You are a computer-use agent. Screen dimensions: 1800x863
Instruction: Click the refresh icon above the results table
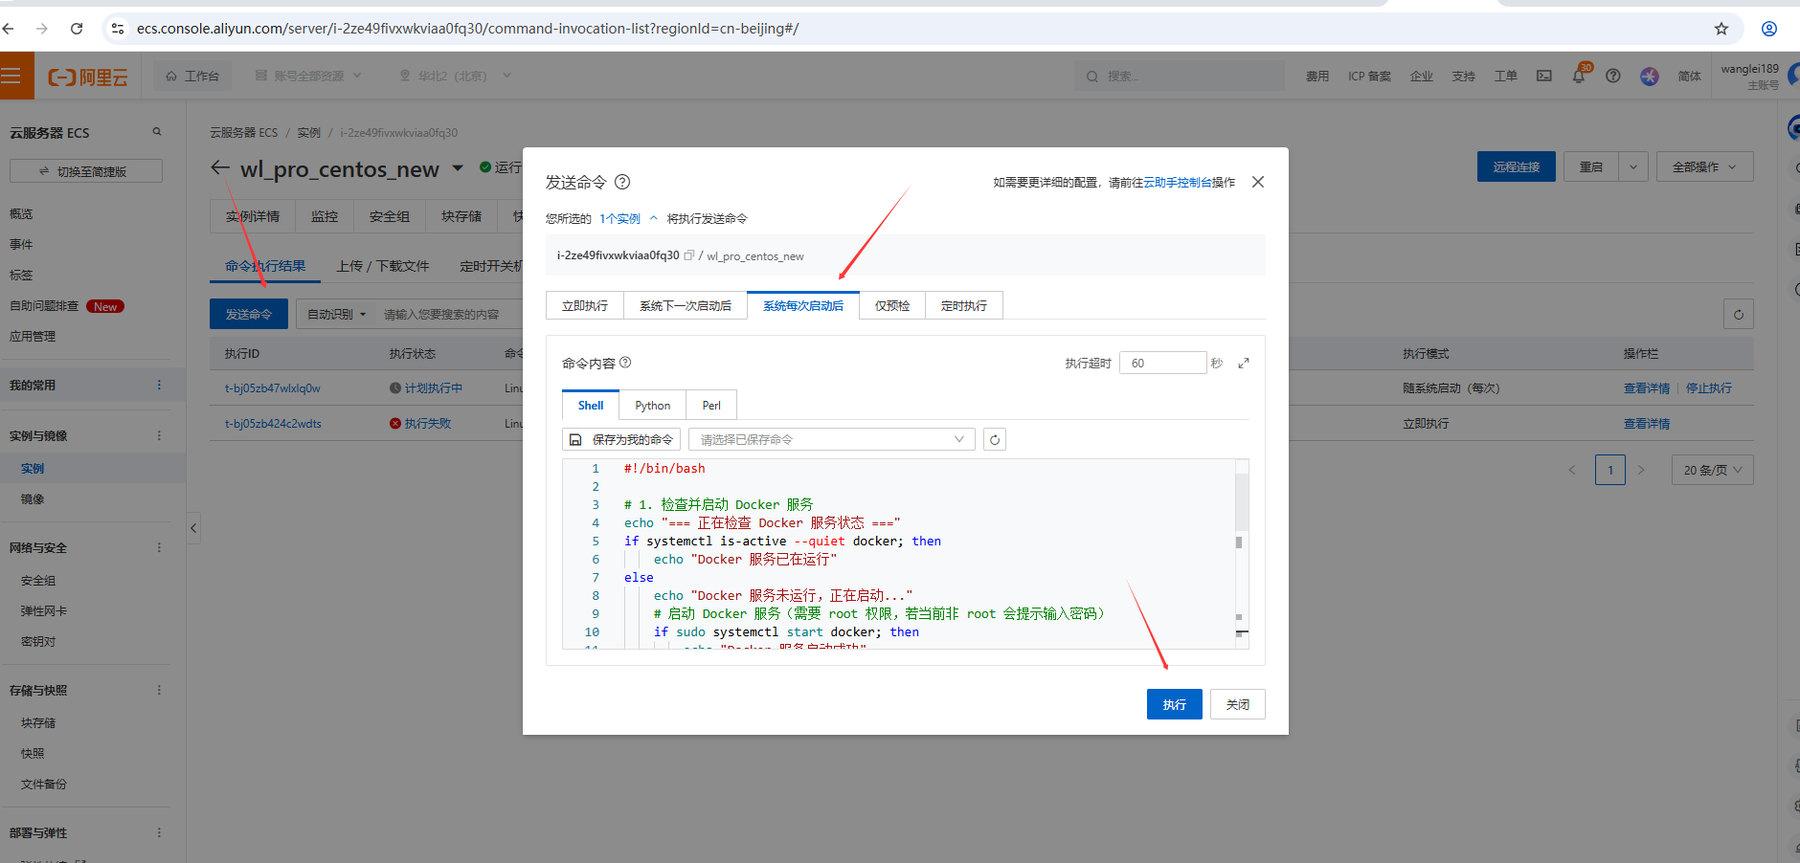(1738, 315)
